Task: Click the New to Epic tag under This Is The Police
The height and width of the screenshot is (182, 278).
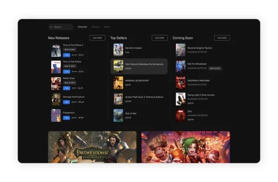Action: 69,66
